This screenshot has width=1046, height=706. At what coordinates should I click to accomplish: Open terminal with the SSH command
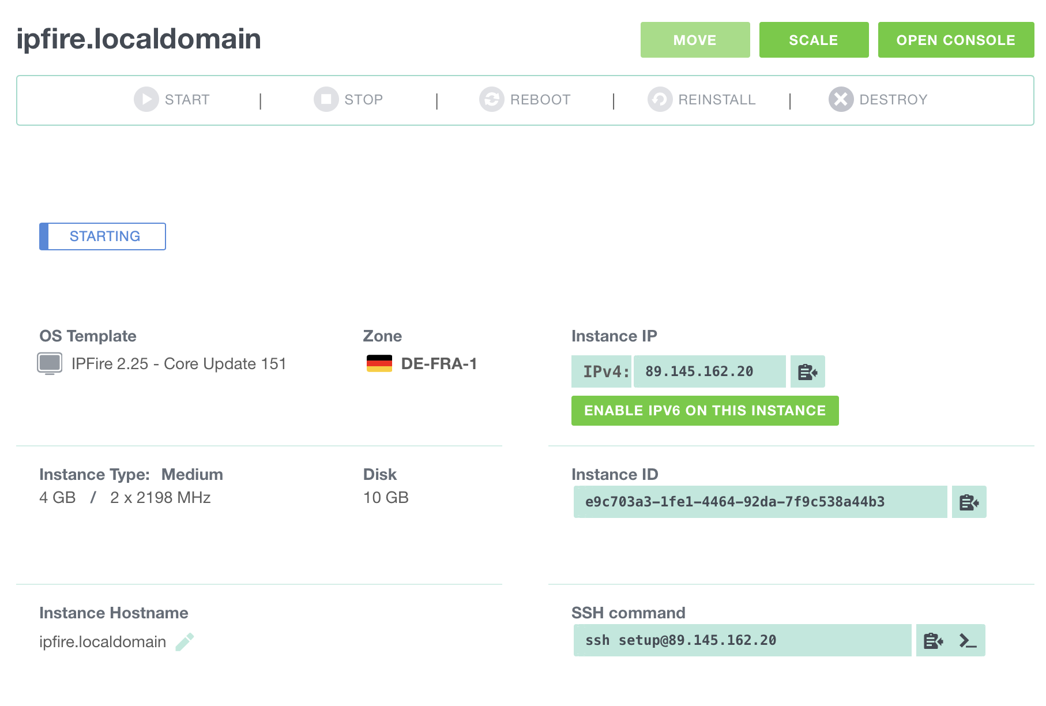click(968, 640)
